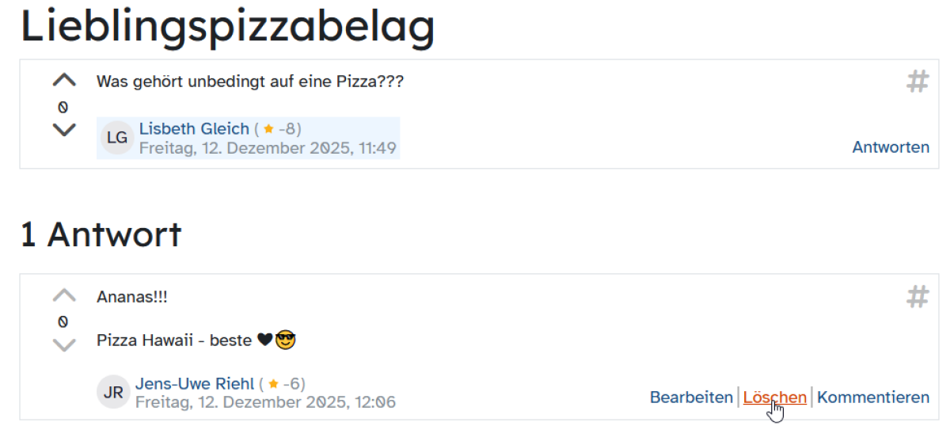The height and width of the screenshot is (426, 950).
Task: Click the question's date, 12. Dezember 11:49
Action: [x=268, y=148]
